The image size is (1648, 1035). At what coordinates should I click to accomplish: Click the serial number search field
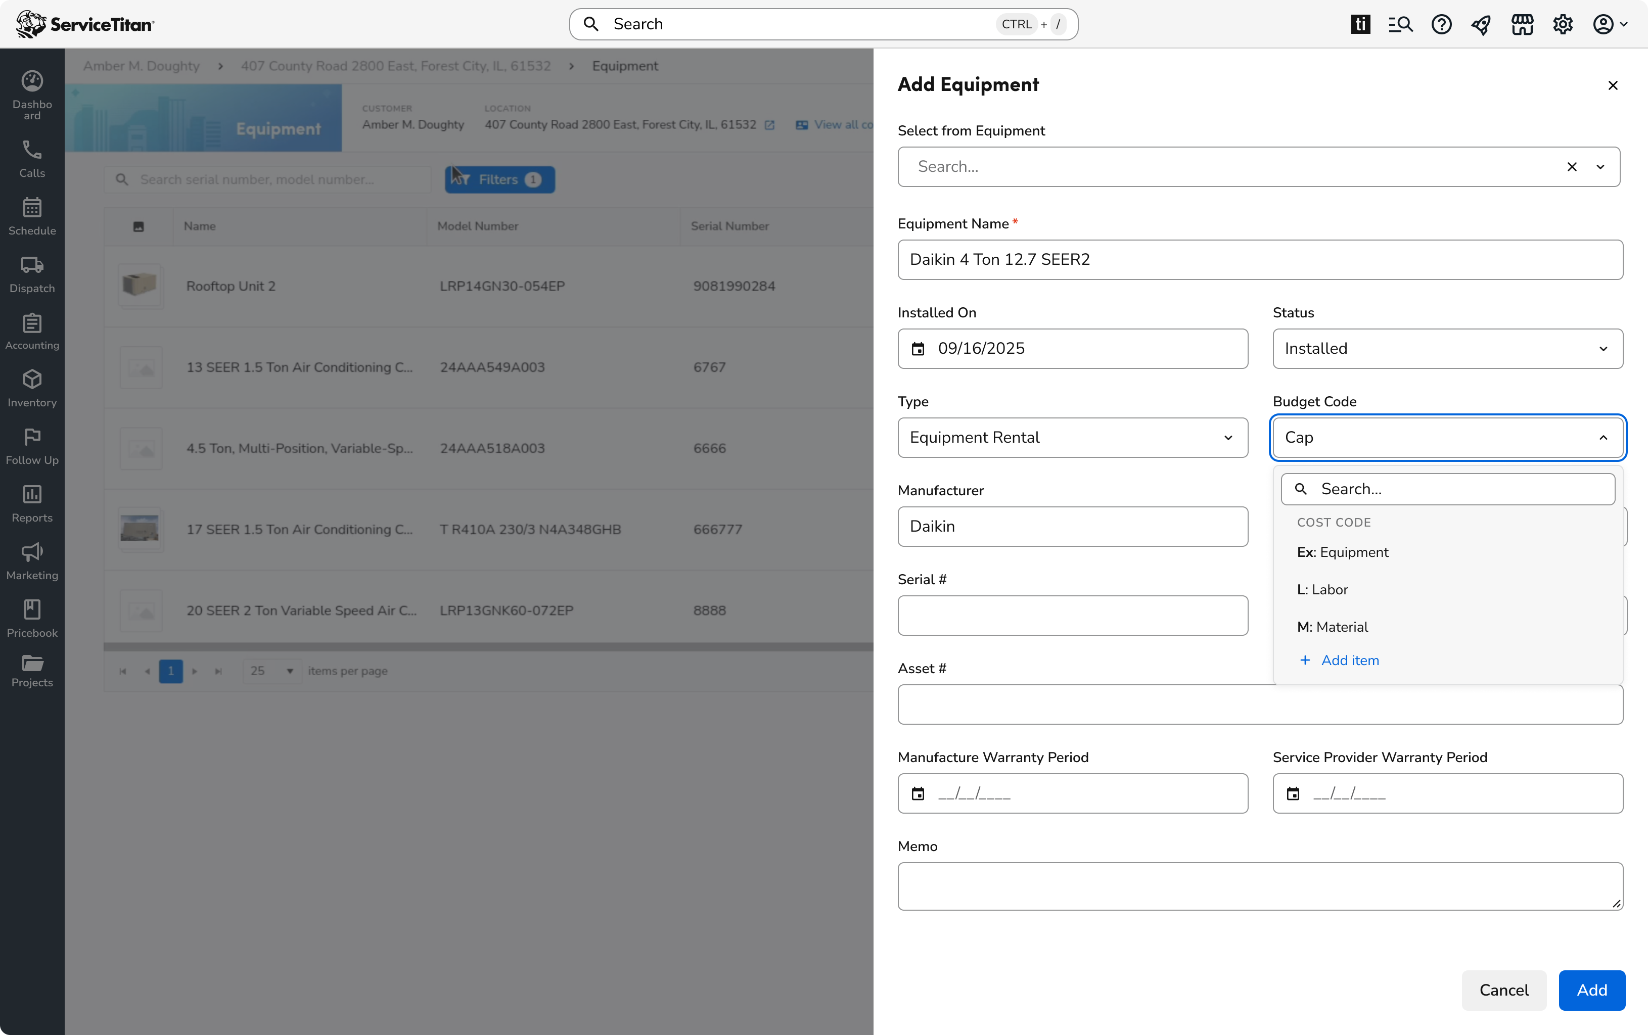point(267,180)
